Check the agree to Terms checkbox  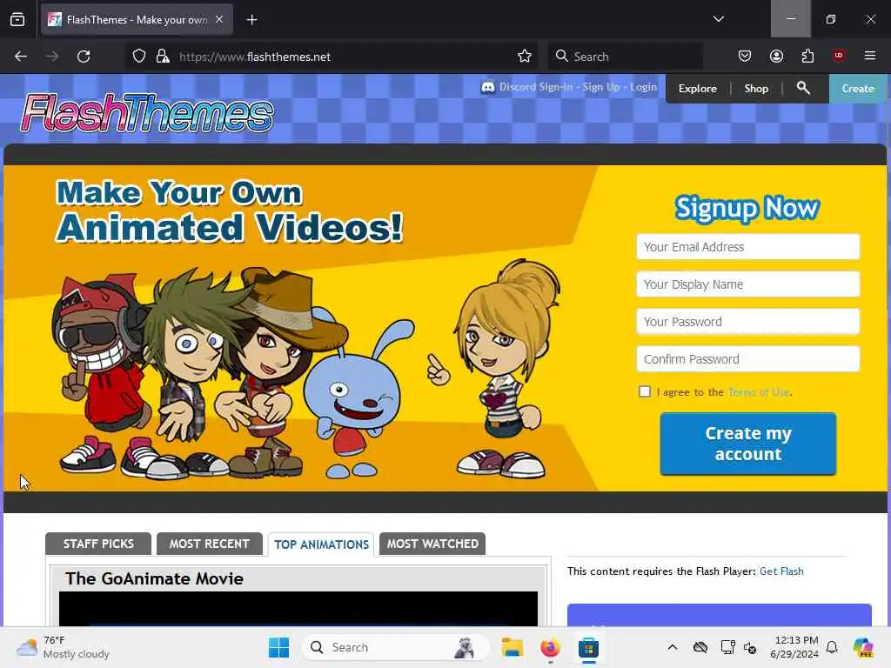coord(645,391)
